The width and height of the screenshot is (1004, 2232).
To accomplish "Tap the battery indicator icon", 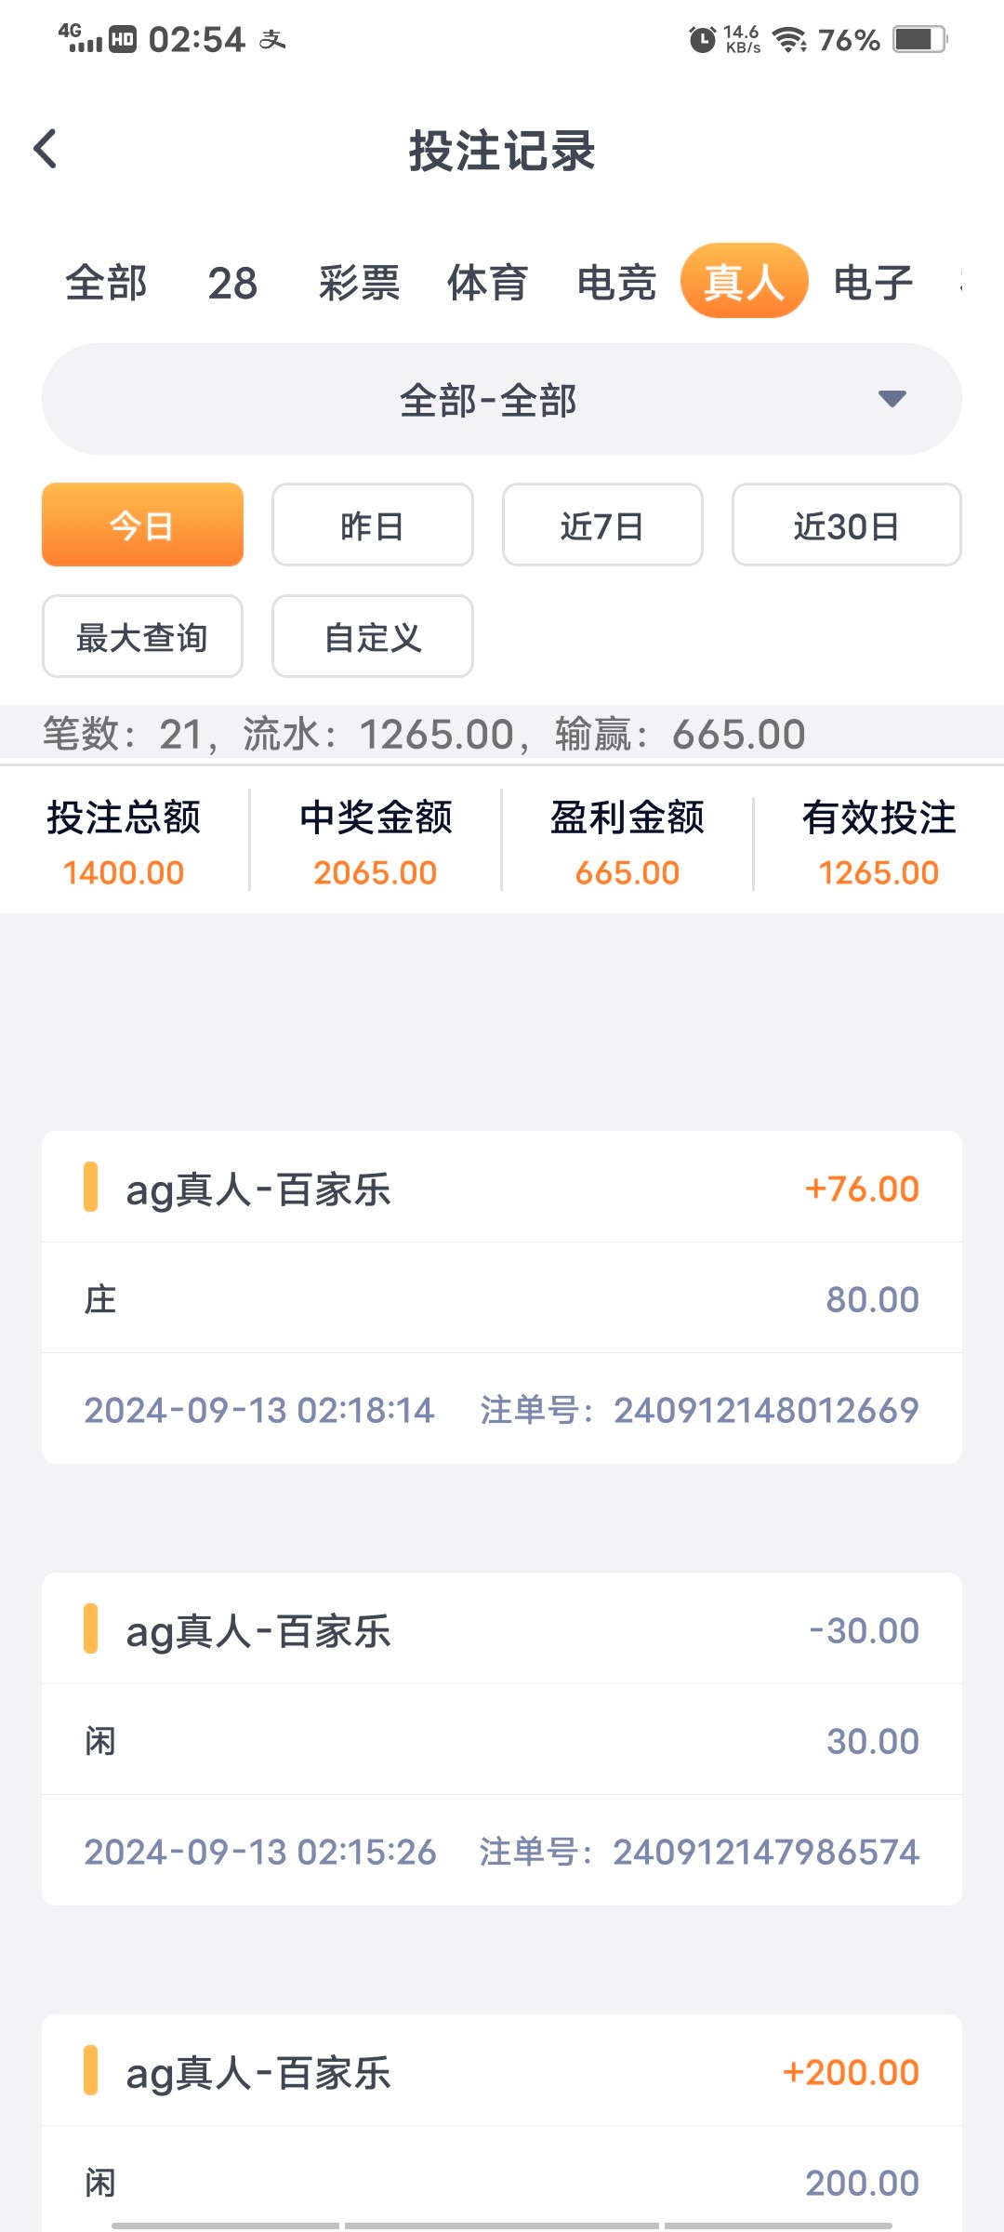I will point(918,39).
